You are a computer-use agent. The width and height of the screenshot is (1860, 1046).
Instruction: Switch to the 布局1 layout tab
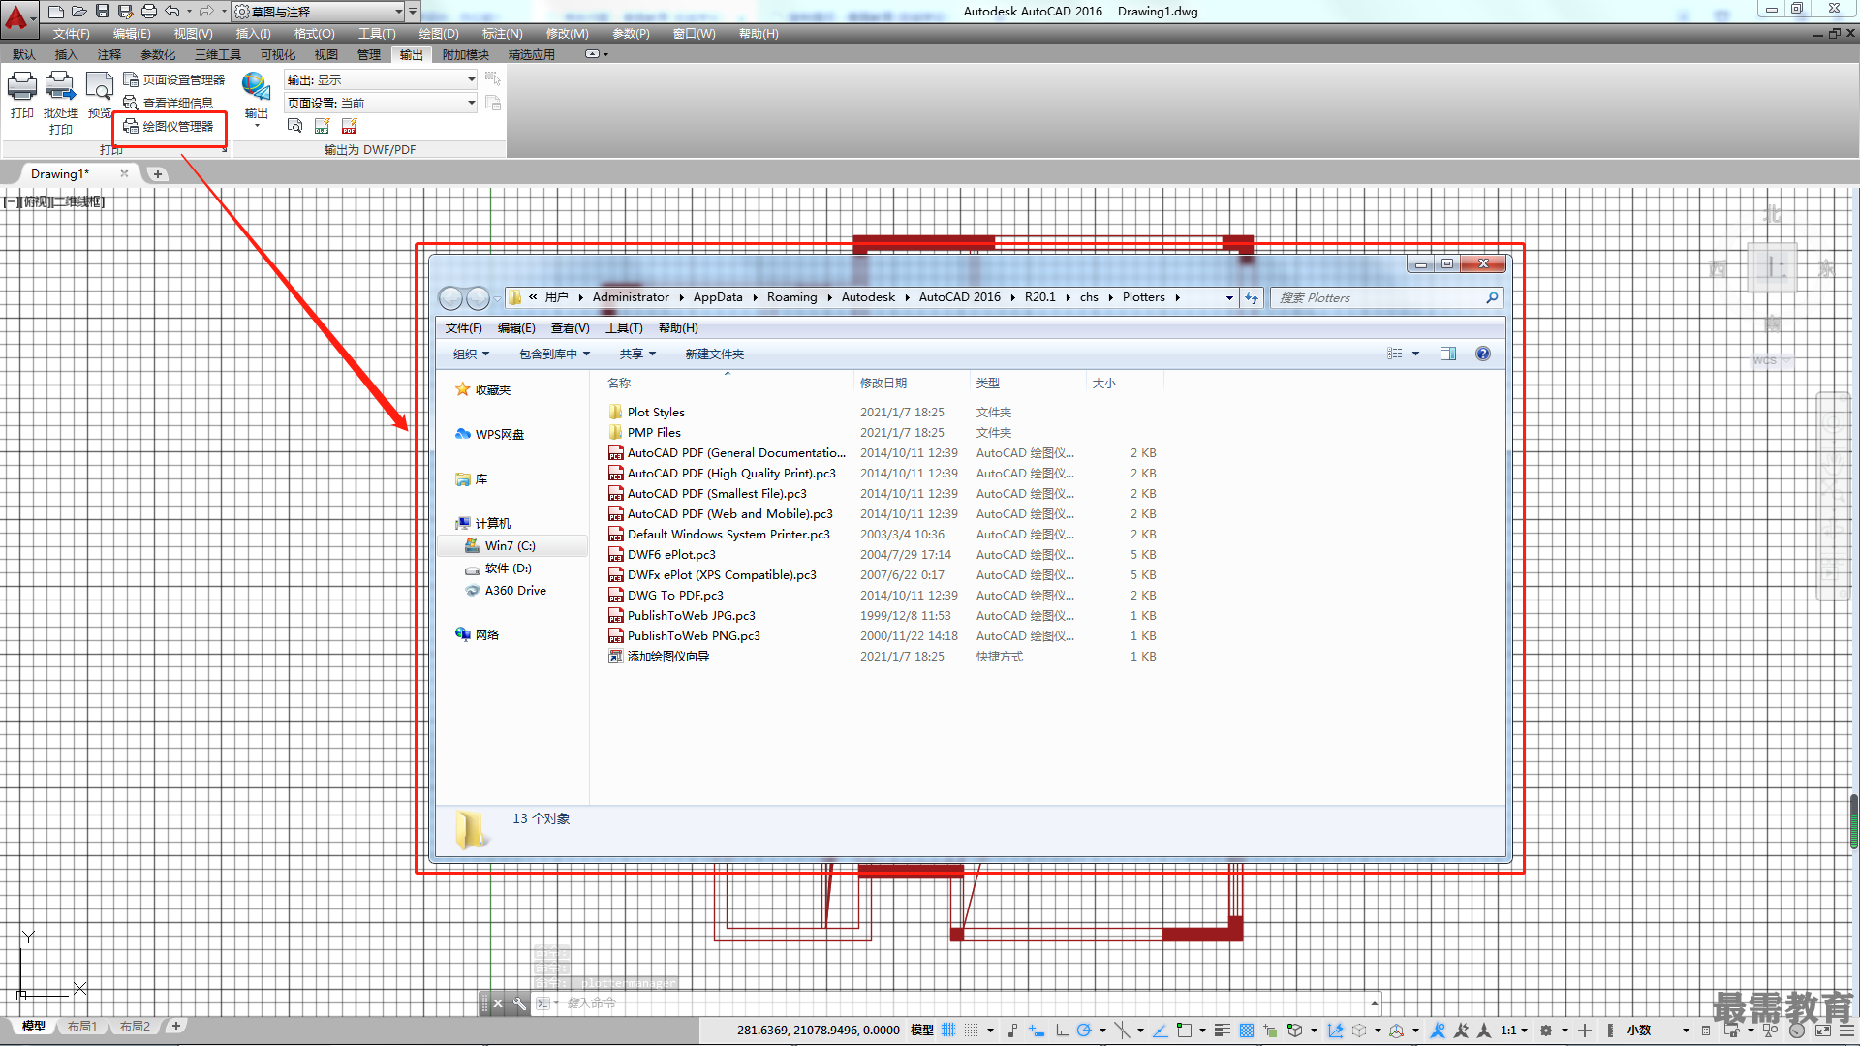pos(82,1026)
